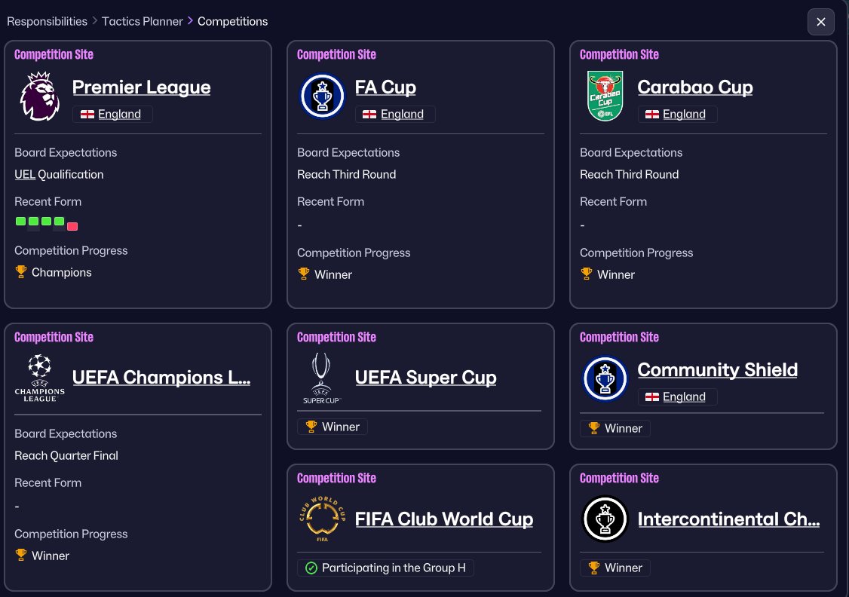Image resolution: width=849 pixels, height=597 pixels.
Task: Click the FA Cup trophy badge
Action: (x=322, y=96)
